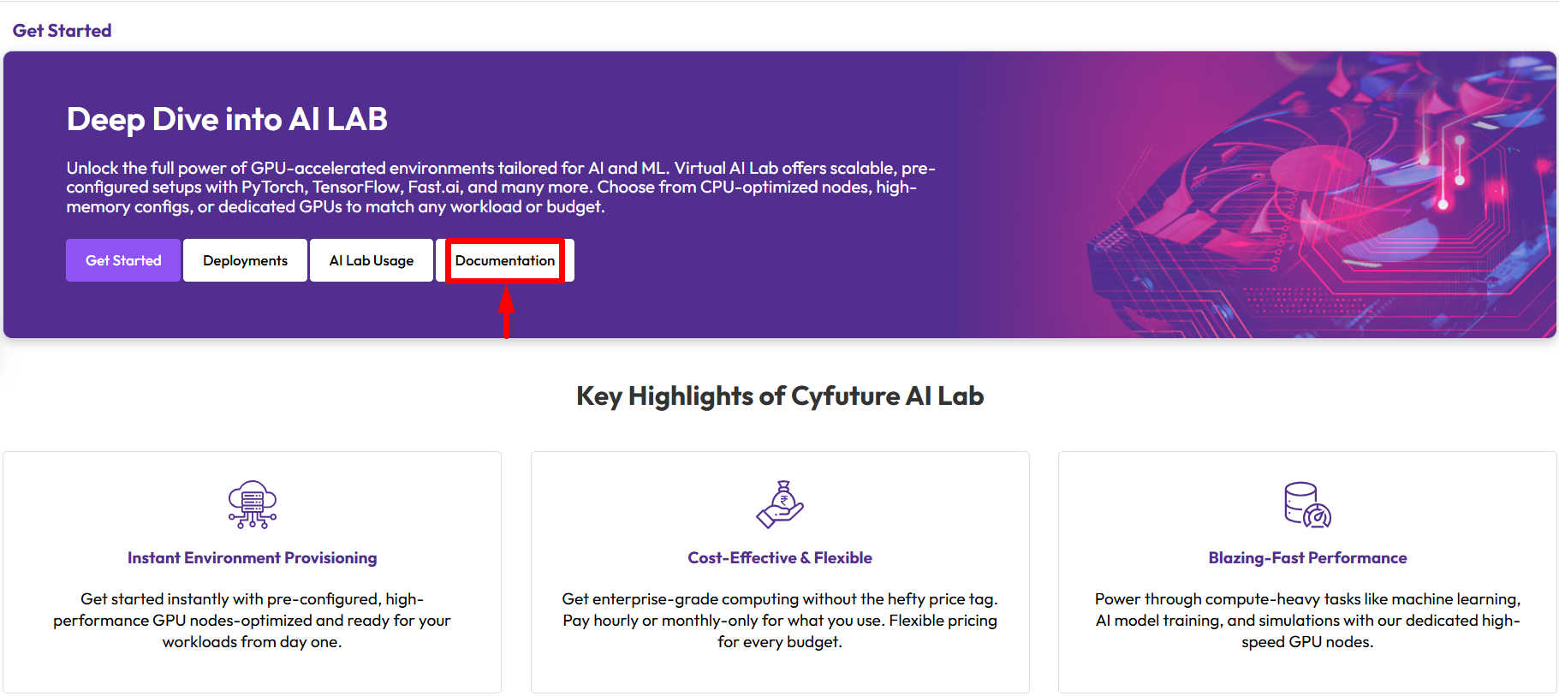Viewport: 1559px width, 696px height.
Task: Open the Deployments section
Action: point(245,260)
